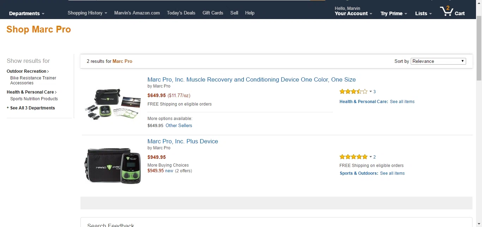Click the Plus Device product image
Screen dimensions: 482x227
pyautogui.click(x=113, y=166)
